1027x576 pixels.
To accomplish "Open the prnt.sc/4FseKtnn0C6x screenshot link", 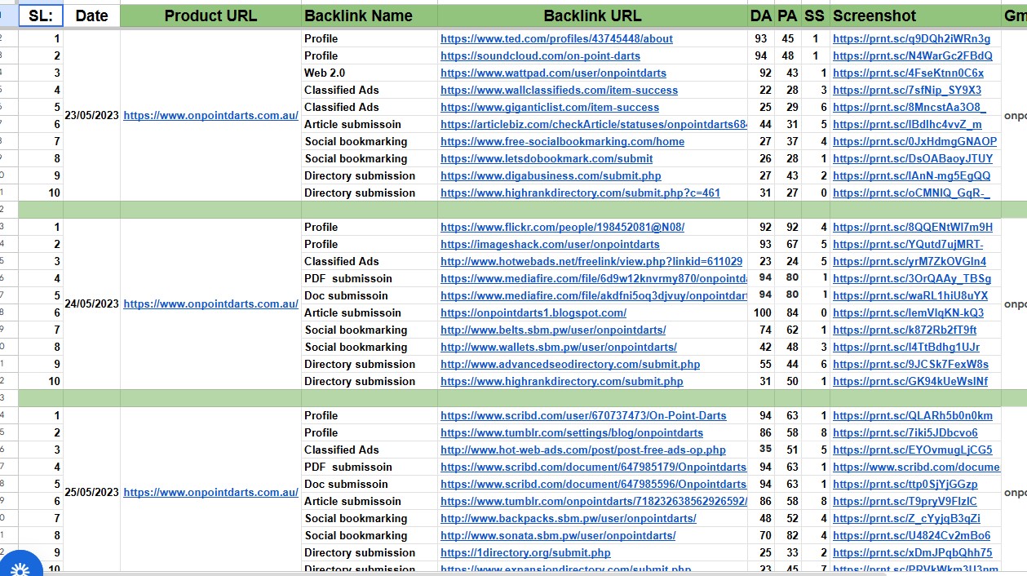I will pos(908,73).
